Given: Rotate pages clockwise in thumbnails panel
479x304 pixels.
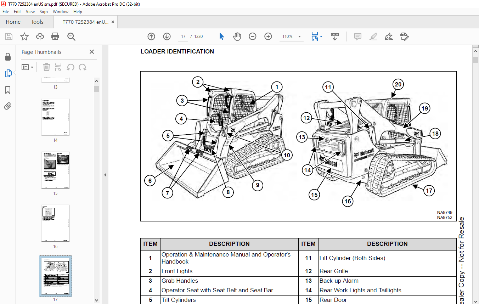Looking at the screenshot, I should pyautogui.click(x=83, y=67).
